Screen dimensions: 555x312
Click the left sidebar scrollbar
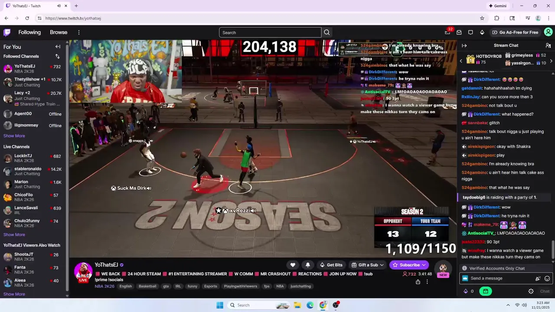67,167
